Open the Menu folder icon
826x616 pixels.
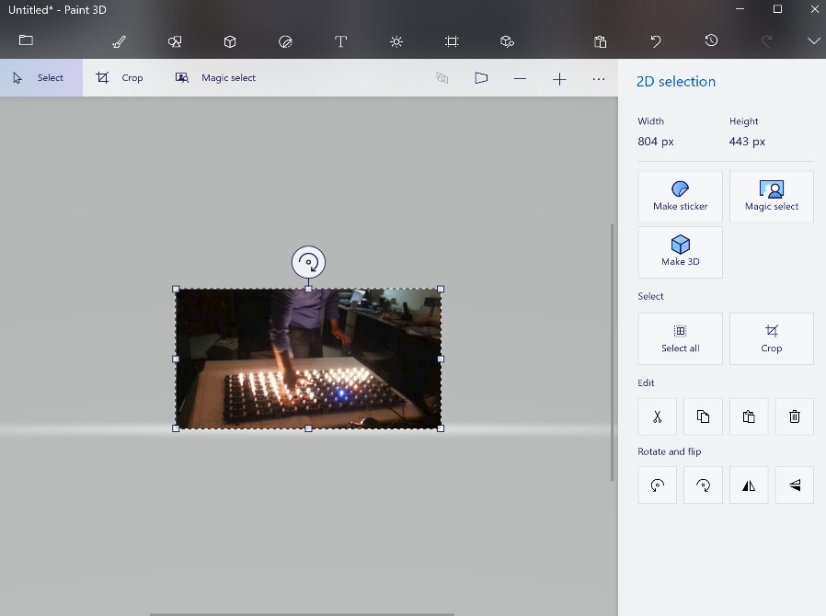click(26, 40)
